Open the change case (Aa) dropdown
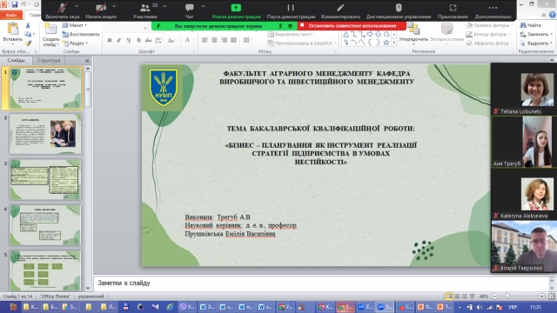The image size is (557, 313). (x=171, y=40)
